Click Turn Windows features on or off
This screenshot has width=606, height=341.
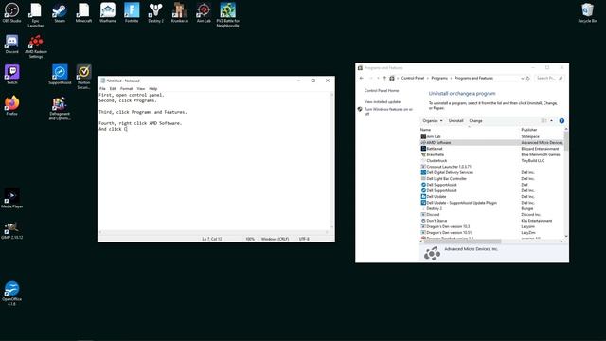[388, 112]
